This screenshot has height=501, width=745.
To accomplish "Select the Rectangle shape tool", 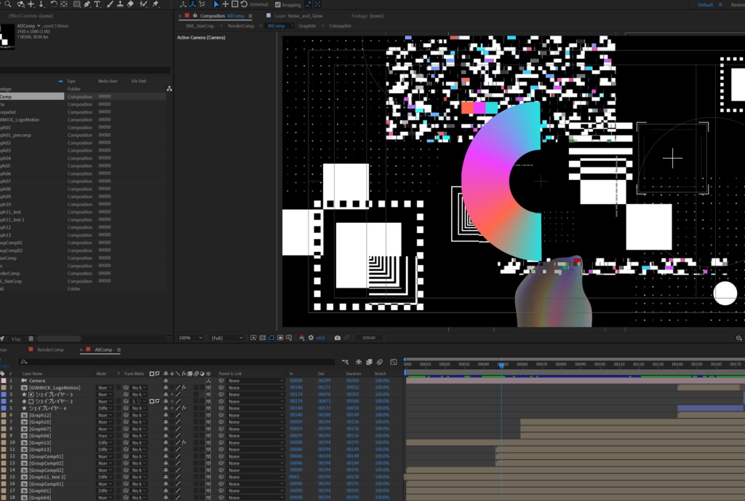I will [76, 4].
